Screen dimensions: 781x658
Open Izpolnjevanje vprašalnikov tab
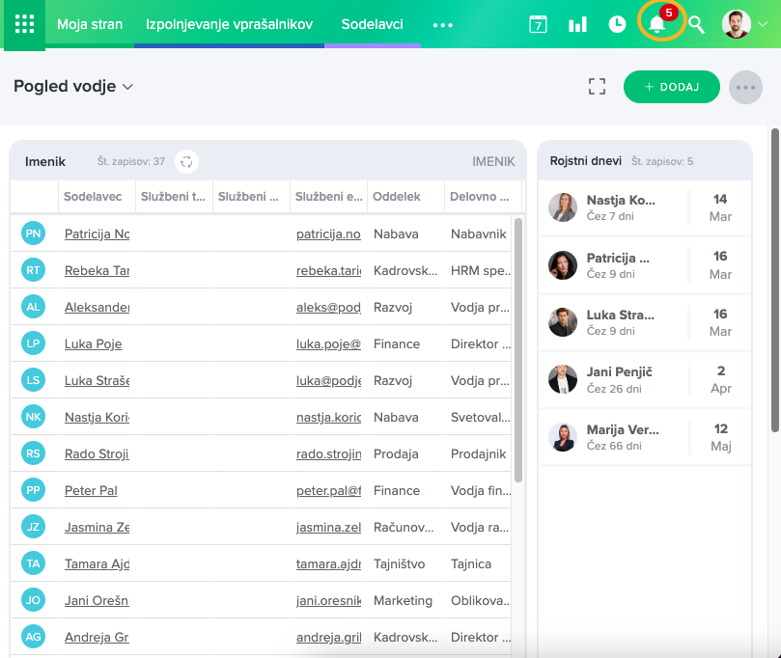point(229,24)
